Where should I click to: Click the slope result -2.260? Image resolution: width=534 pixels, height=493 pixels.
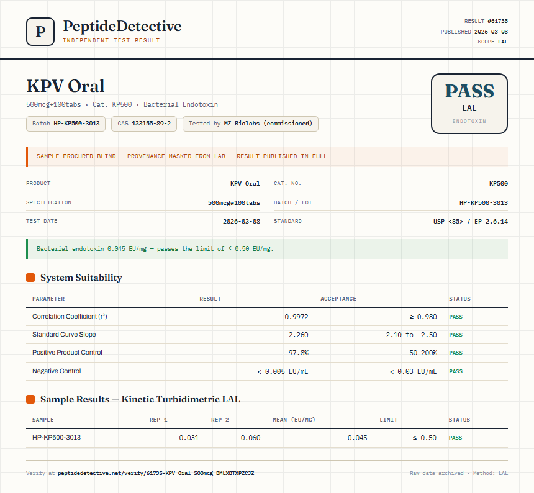[x=296, y=335]
